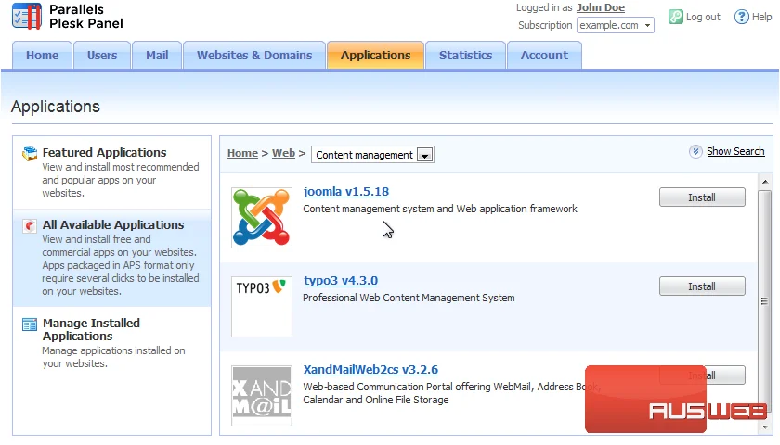Screen dimensions: 780x445
Task: Click the Help question mark icon
Action: pyautogui.click(x=741, y=17)
